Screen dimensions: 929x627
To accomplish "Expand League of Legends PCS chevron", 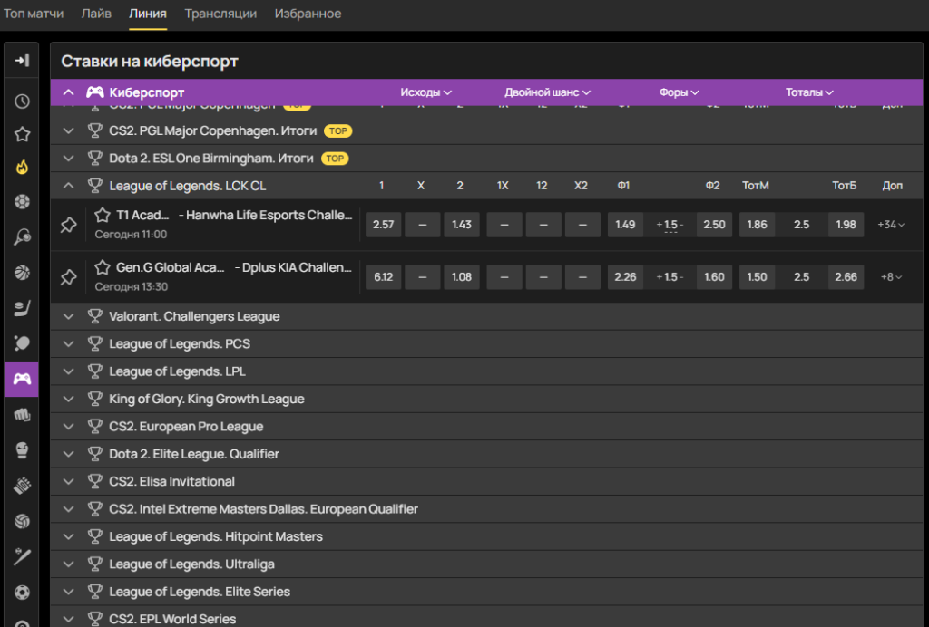I will [69, 343].
